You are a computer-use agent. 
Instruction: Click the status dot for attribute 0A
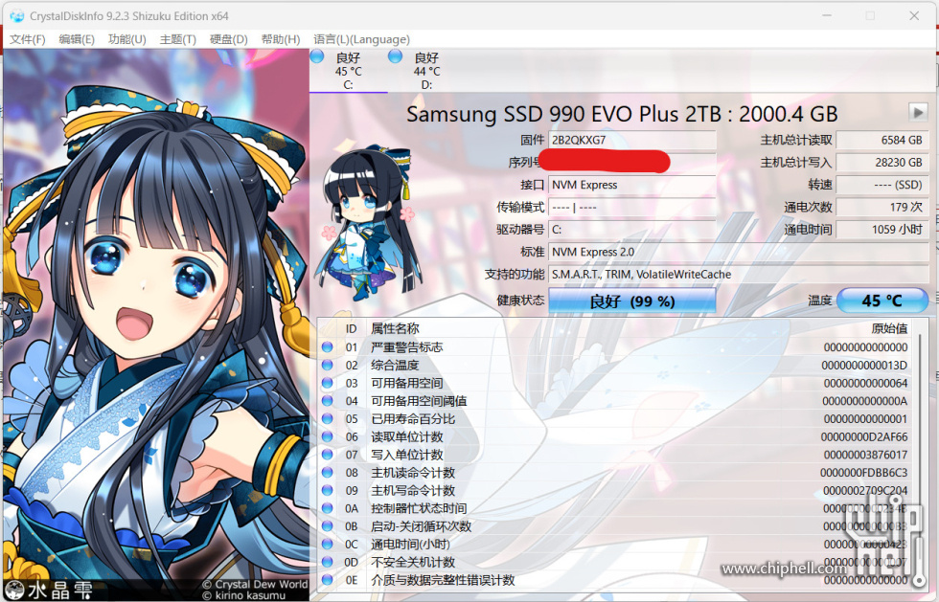tap(327, 508)
